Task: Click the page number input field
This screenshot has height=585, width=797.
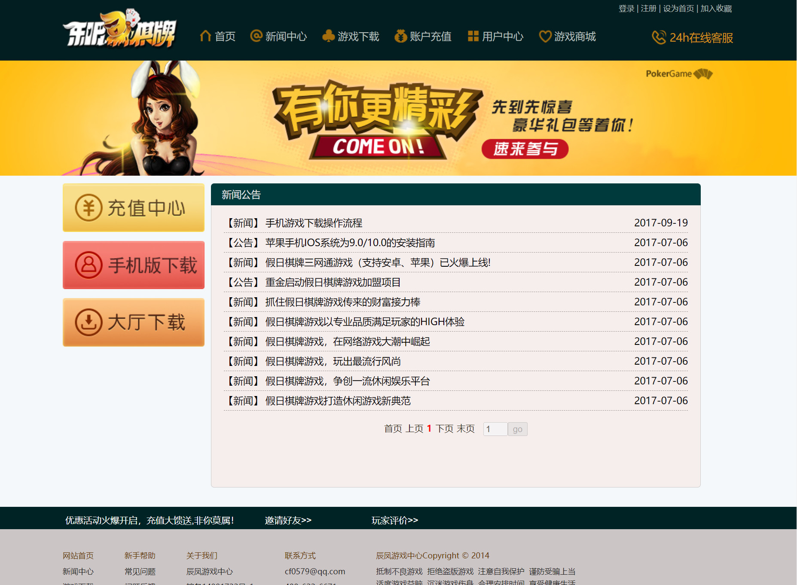Action: point(495,429)
